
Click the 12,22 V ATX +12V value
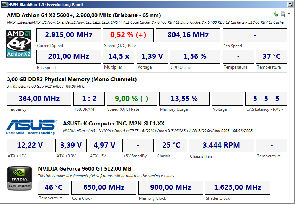coord(30,145)
